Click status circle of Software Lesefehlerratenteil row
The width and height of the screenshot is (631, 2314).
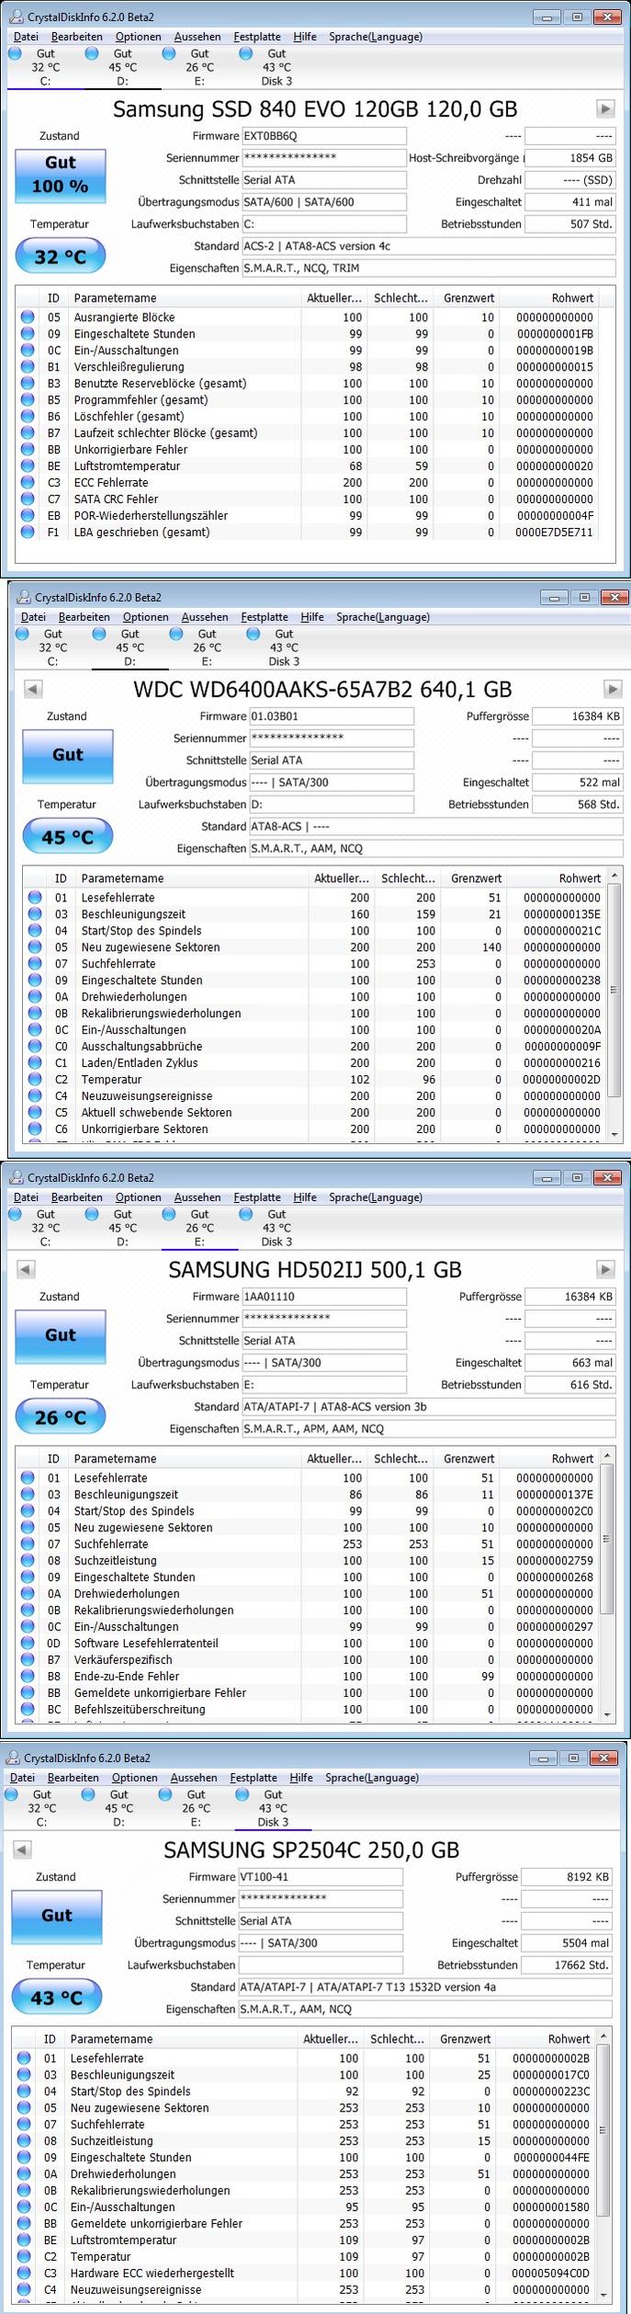[28, 1643]
